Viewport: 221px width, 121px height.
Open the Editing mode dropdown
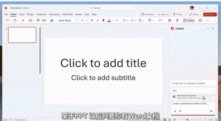195,14
